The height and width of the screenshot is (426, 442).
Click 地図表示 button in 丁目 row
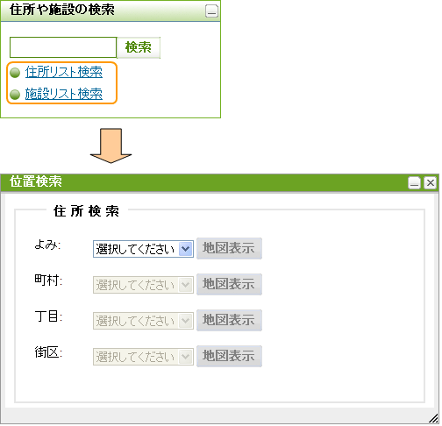pos(229,320)
